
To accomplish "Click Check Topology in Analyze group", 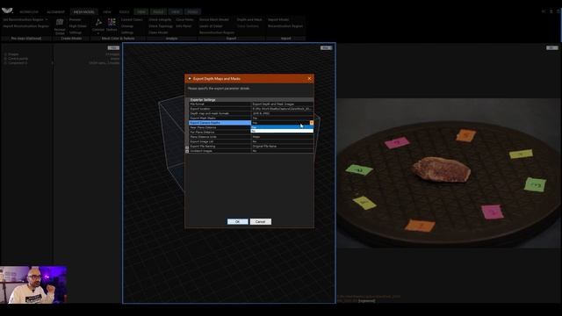I will pyautogui.click(x=161, y=26).
